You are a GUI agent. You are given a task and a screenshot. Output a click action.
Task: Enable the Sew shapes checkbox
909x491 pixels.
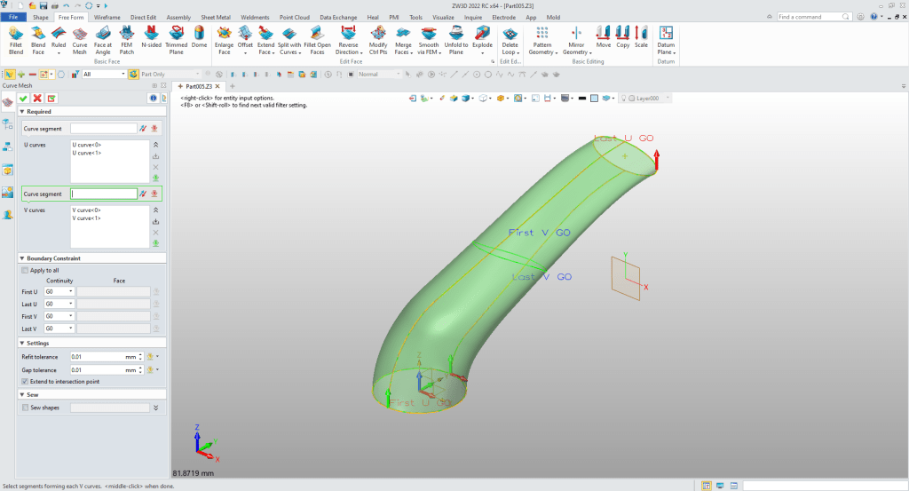(x=25, y=408)
